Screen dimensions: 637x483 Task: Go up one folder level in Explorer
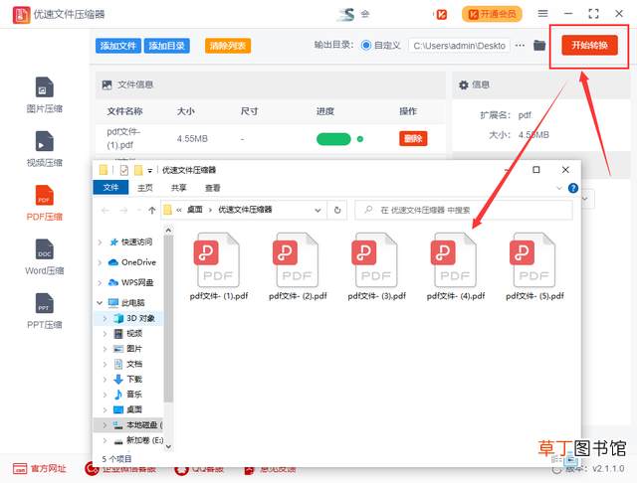(x=152, y=210)
